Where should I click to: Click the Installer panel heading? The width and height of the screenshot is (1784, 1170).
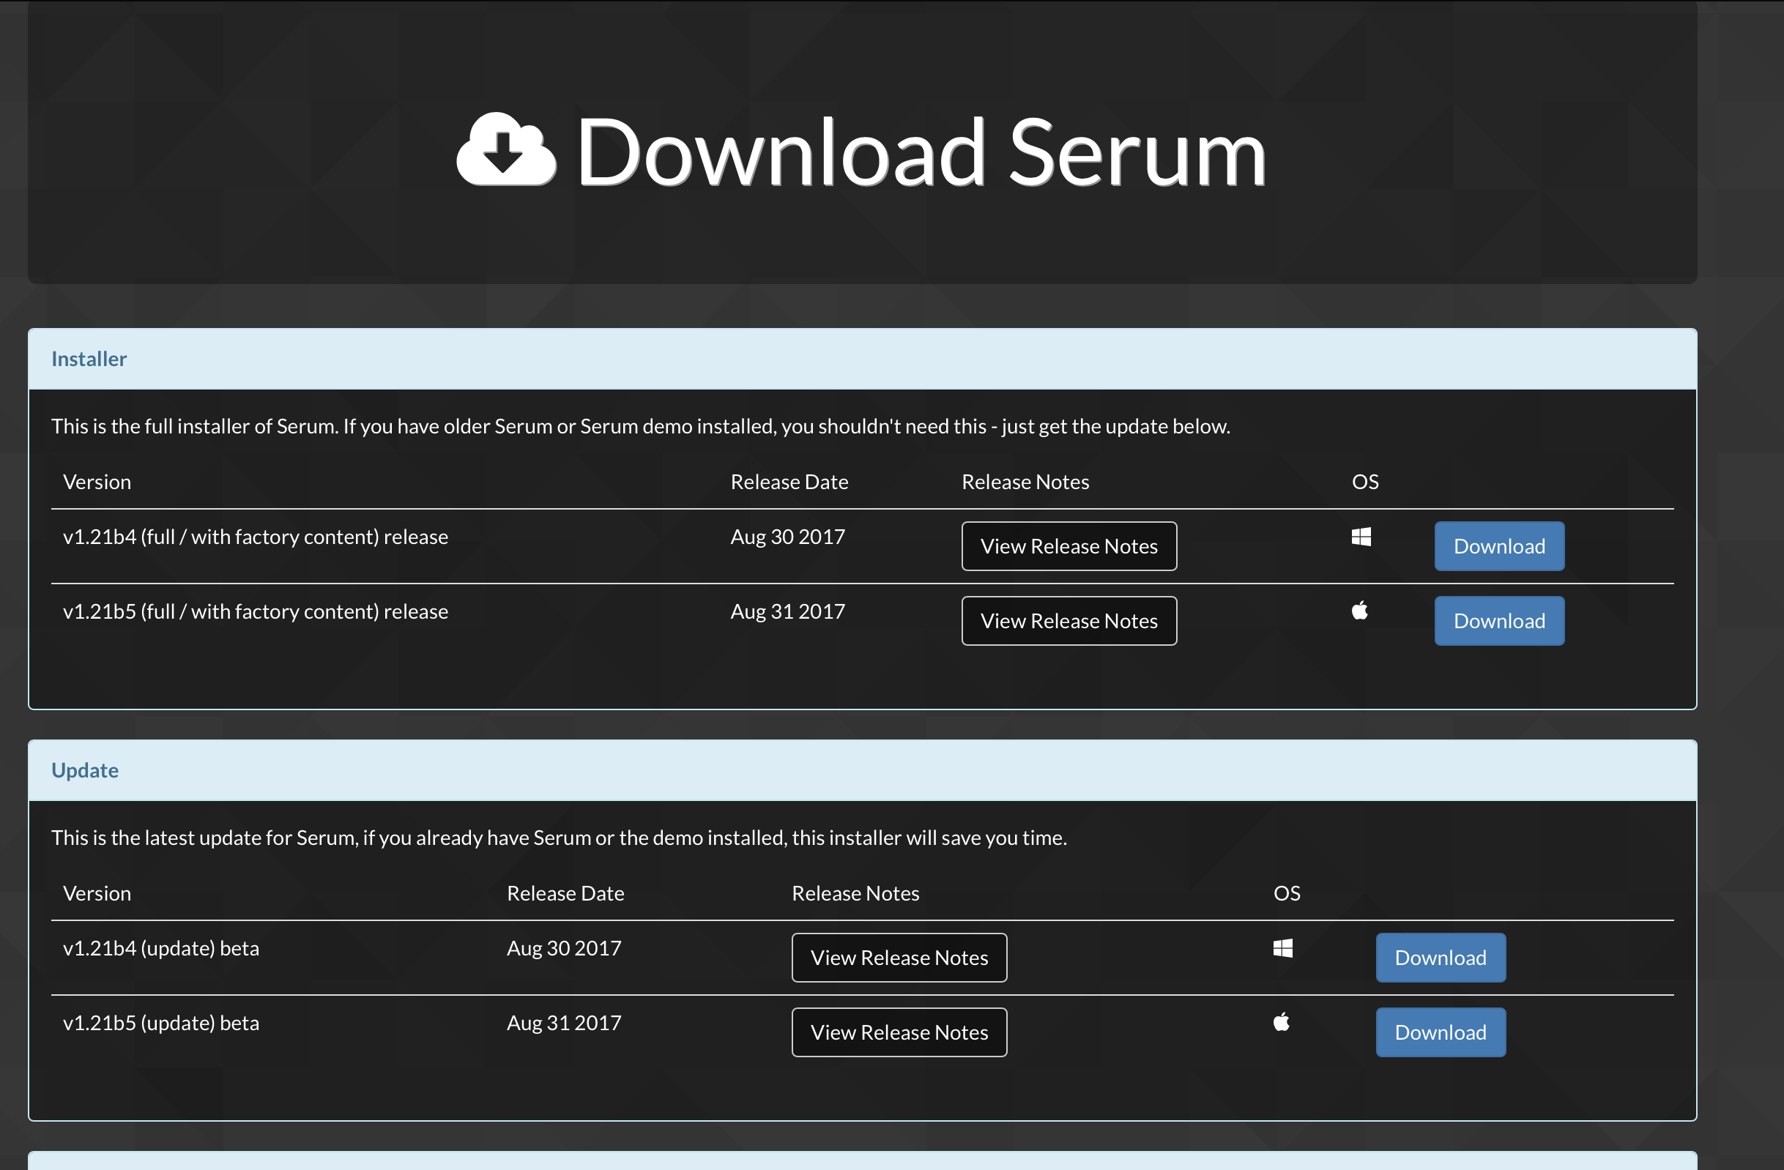click(89, 359)
